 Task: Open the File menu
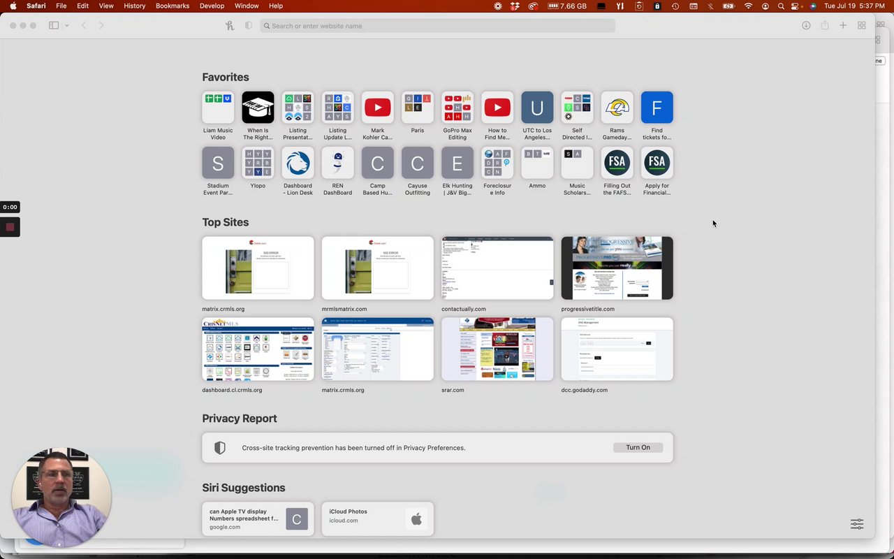pos(61,6)
